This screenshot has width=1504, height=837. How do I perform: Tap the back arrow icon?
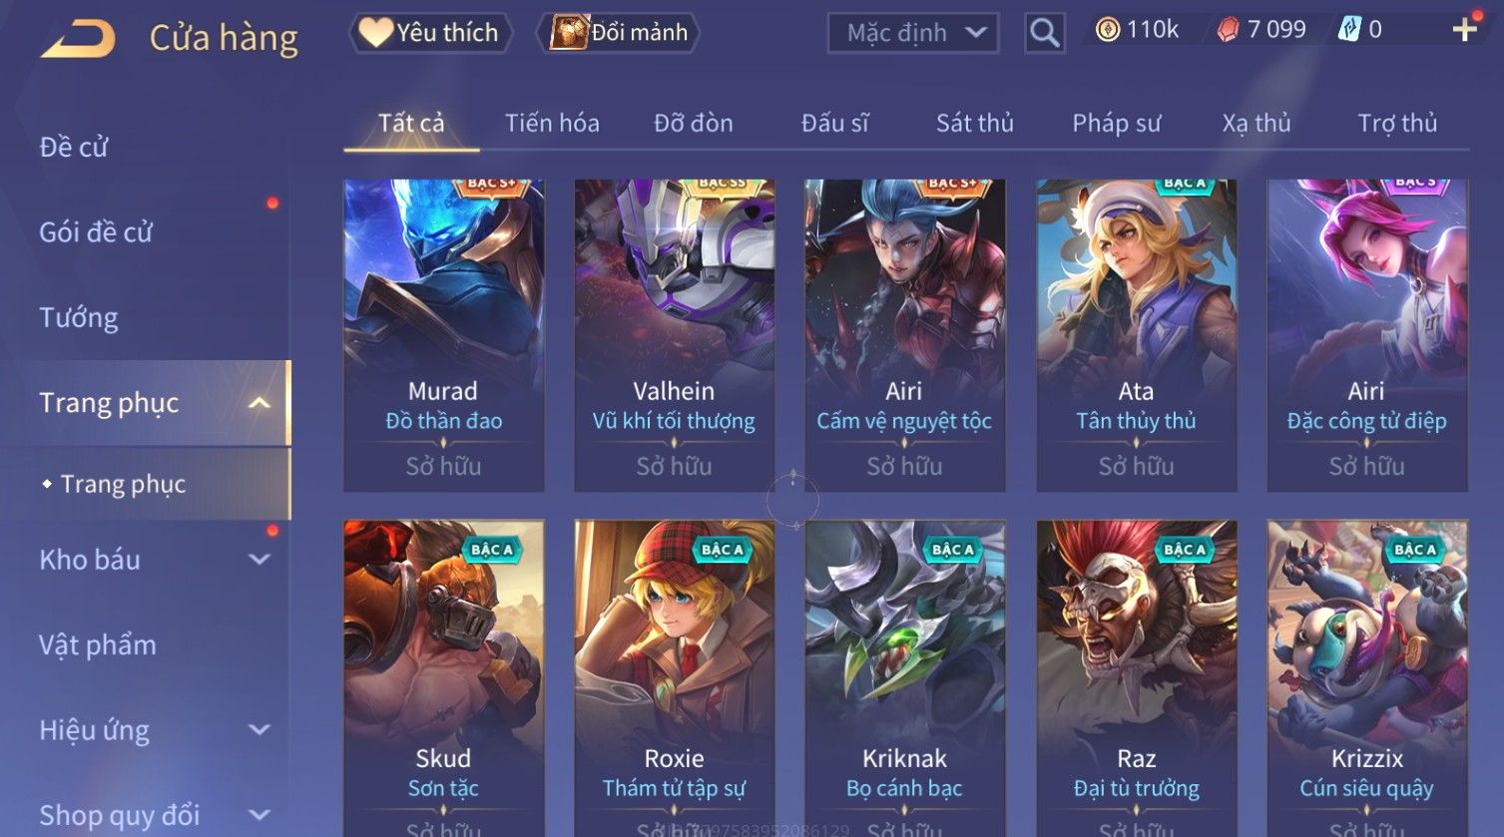(x=79, y=39)
